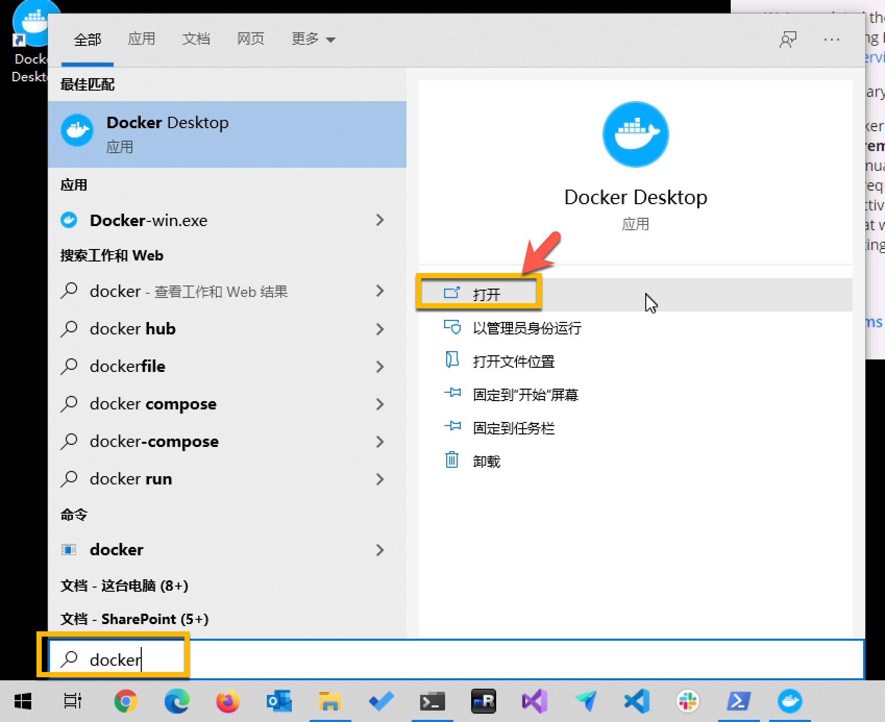Click the Windows Start button

(22, 701)
